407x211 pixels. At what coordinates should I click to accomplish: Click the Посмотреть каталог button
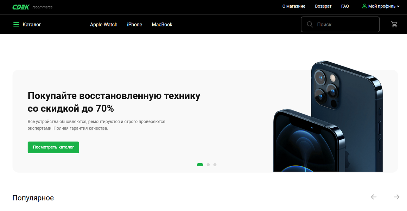click(x=53, y=147)
